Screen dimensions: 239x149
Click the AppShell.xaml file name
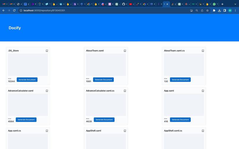[94, 131]
